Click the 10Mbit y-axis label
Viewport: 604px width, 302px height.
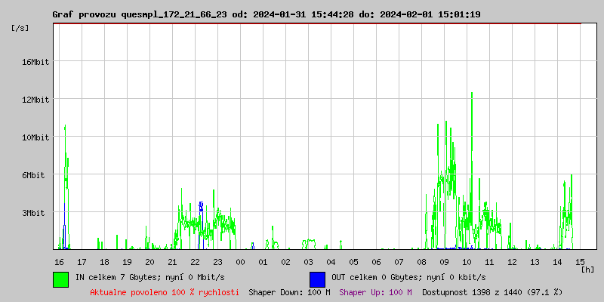pos(35,137)
